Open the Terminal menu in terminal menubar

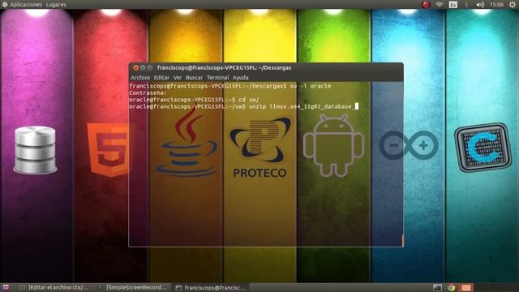pyautogui.click(x=218, y=78)
